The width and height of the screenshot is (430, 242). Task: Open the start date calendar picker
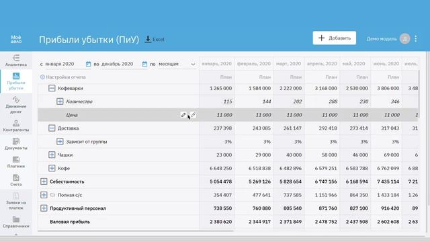[88, 64]
